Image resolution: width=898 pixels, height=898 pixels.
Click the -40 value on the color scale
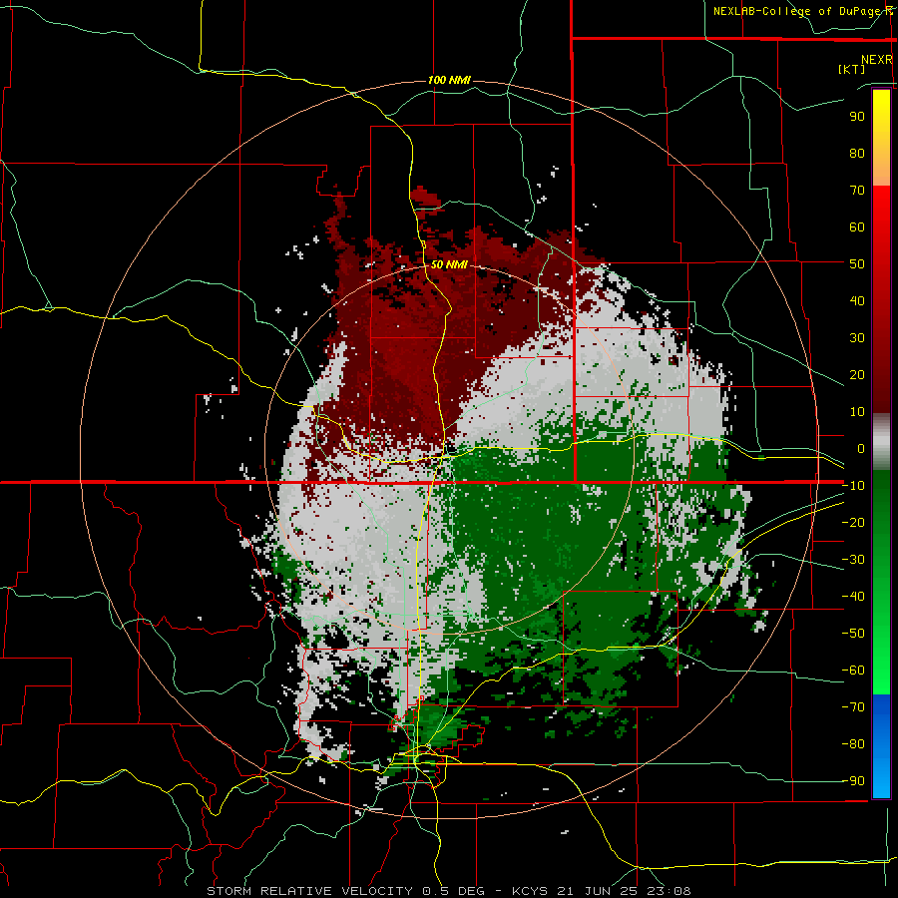tap(853, 597)
